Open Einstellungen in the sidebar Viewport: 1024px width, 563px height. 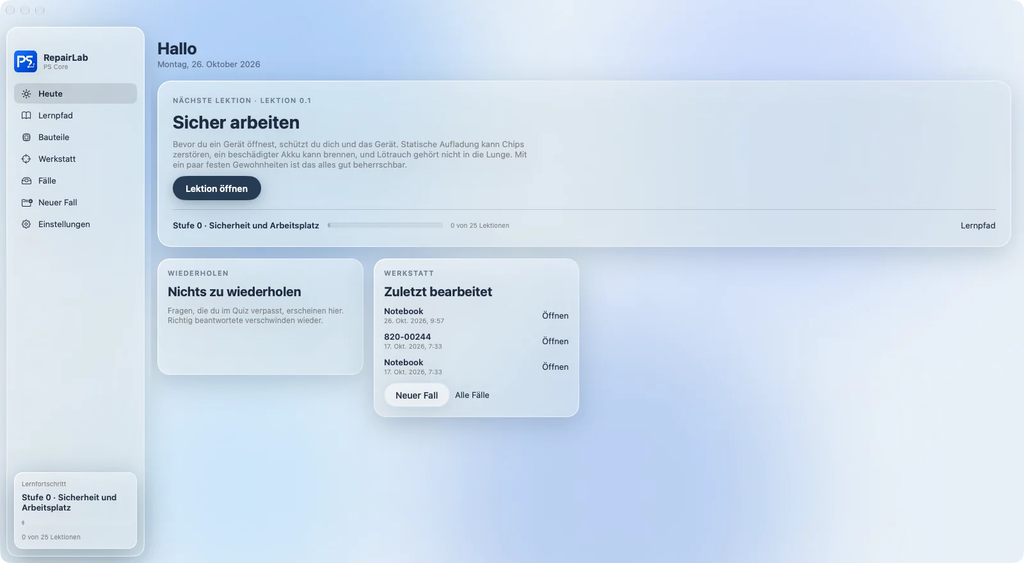76,224
